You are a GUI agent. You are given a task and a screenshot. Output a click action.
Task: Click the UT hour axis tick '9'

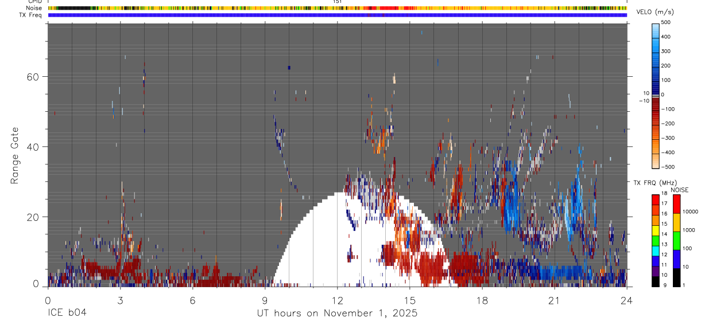pyautogui.click(x=265, y=300)
